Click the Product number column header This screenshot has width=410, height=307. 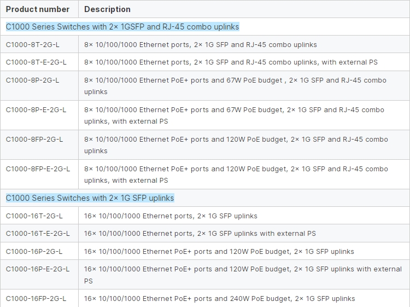[38, 9]
